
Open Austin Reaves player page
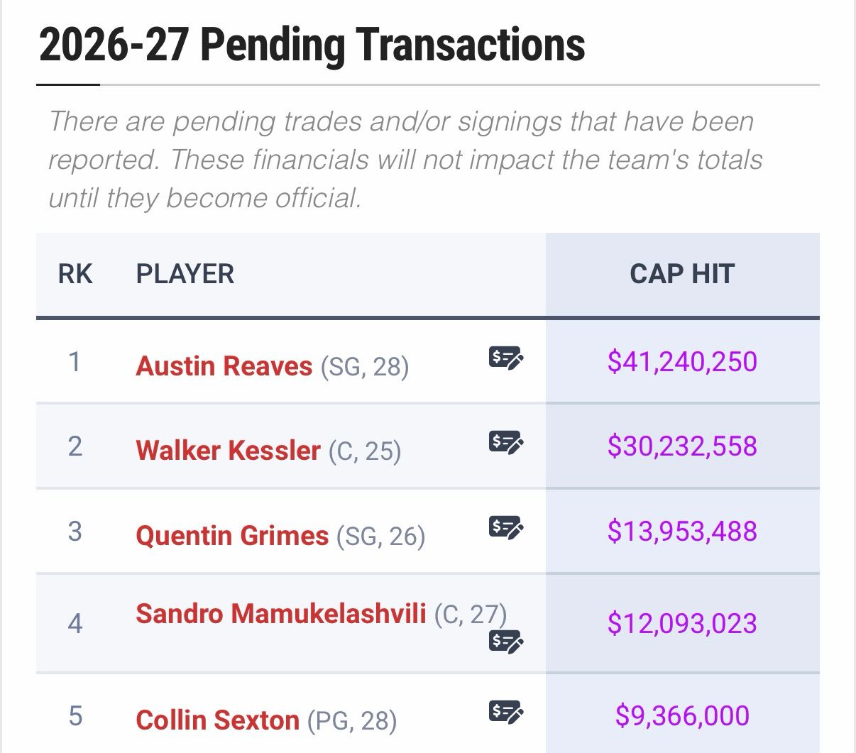point(224,366)
